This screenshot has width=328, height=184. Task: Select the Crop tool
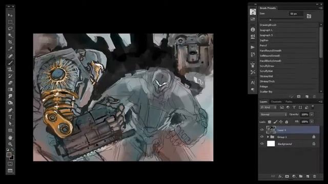[10, 42]
